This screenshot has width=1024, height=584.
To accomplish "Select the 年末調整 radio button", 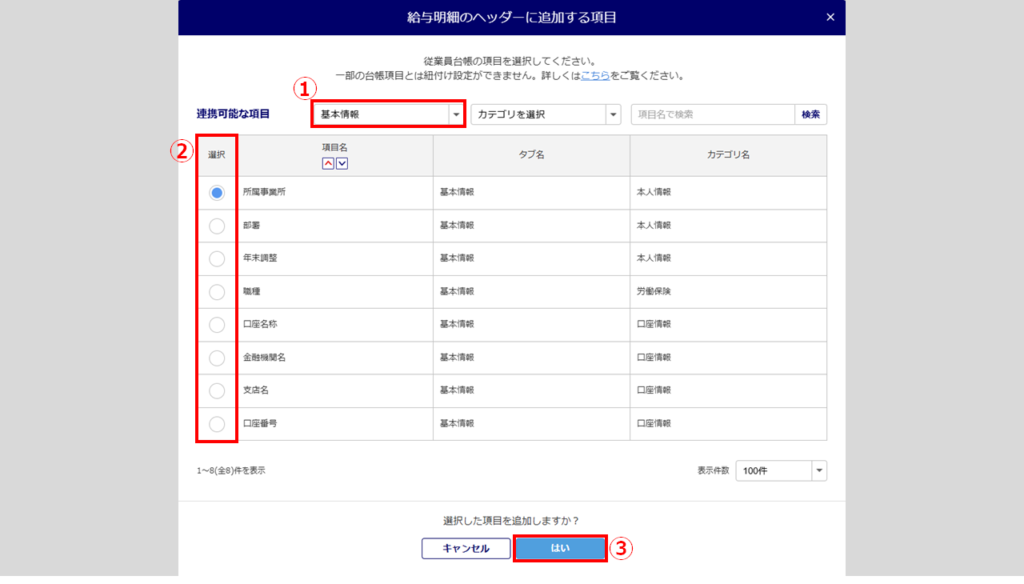I will 217,258.
